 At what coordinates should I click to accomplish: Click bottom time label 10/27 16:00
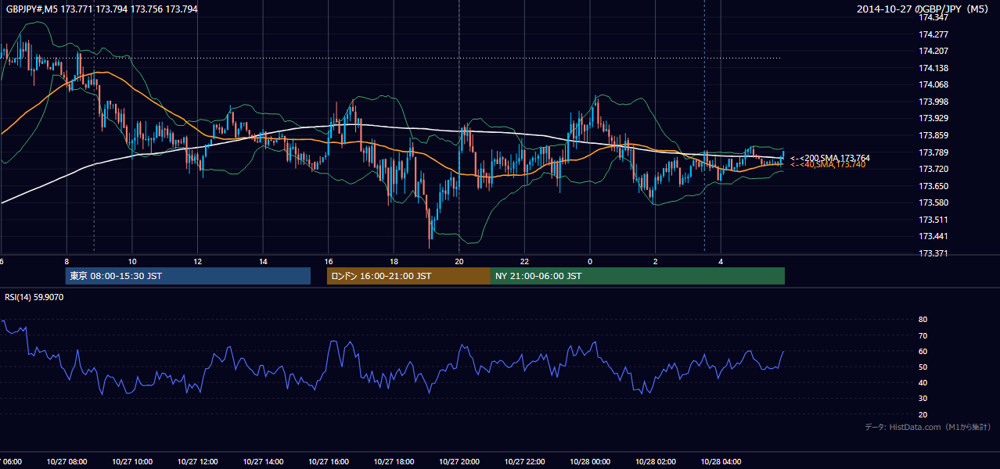(329, 461)
